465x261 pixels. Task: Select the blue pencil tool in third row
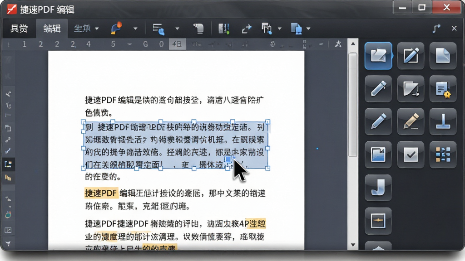coord(378,121)
